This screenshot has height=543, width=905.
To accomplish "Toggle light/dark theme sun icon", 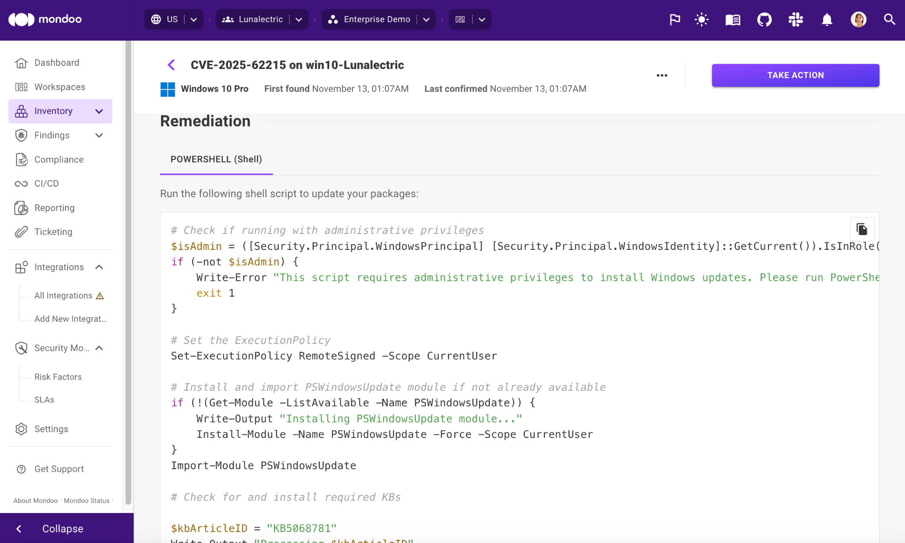I will pyautogui.click(x=701, y=19).
